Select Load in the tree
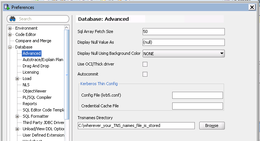 point(27,78)
